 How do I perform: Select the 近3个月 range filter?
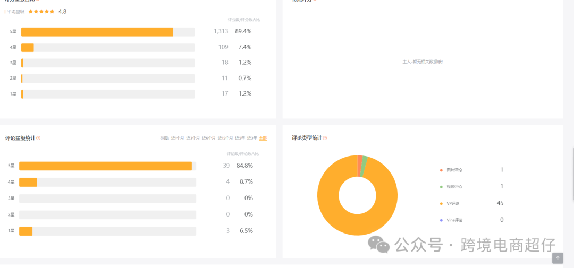coord(193,138)
